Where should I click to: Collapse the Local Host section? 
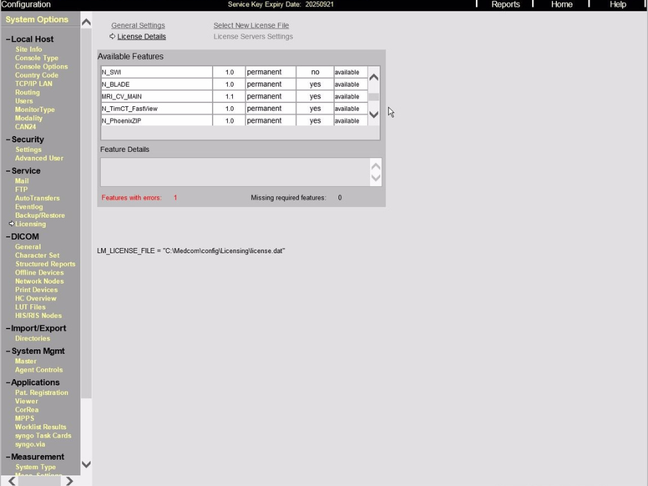point(8,39)
